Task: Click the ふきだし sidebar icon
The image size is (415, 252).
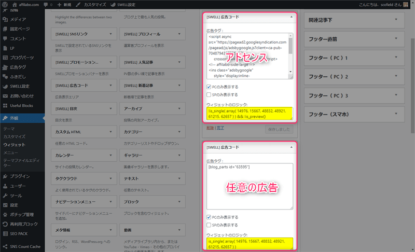Action: pyautogui.click(x=5, y=77)
